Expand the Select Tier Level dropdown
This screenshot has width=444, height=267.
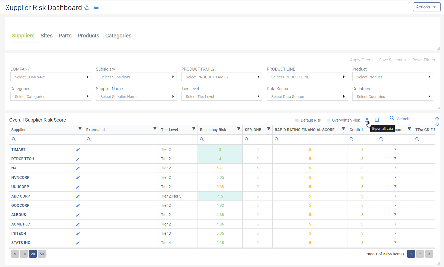[x=222, y=96]
